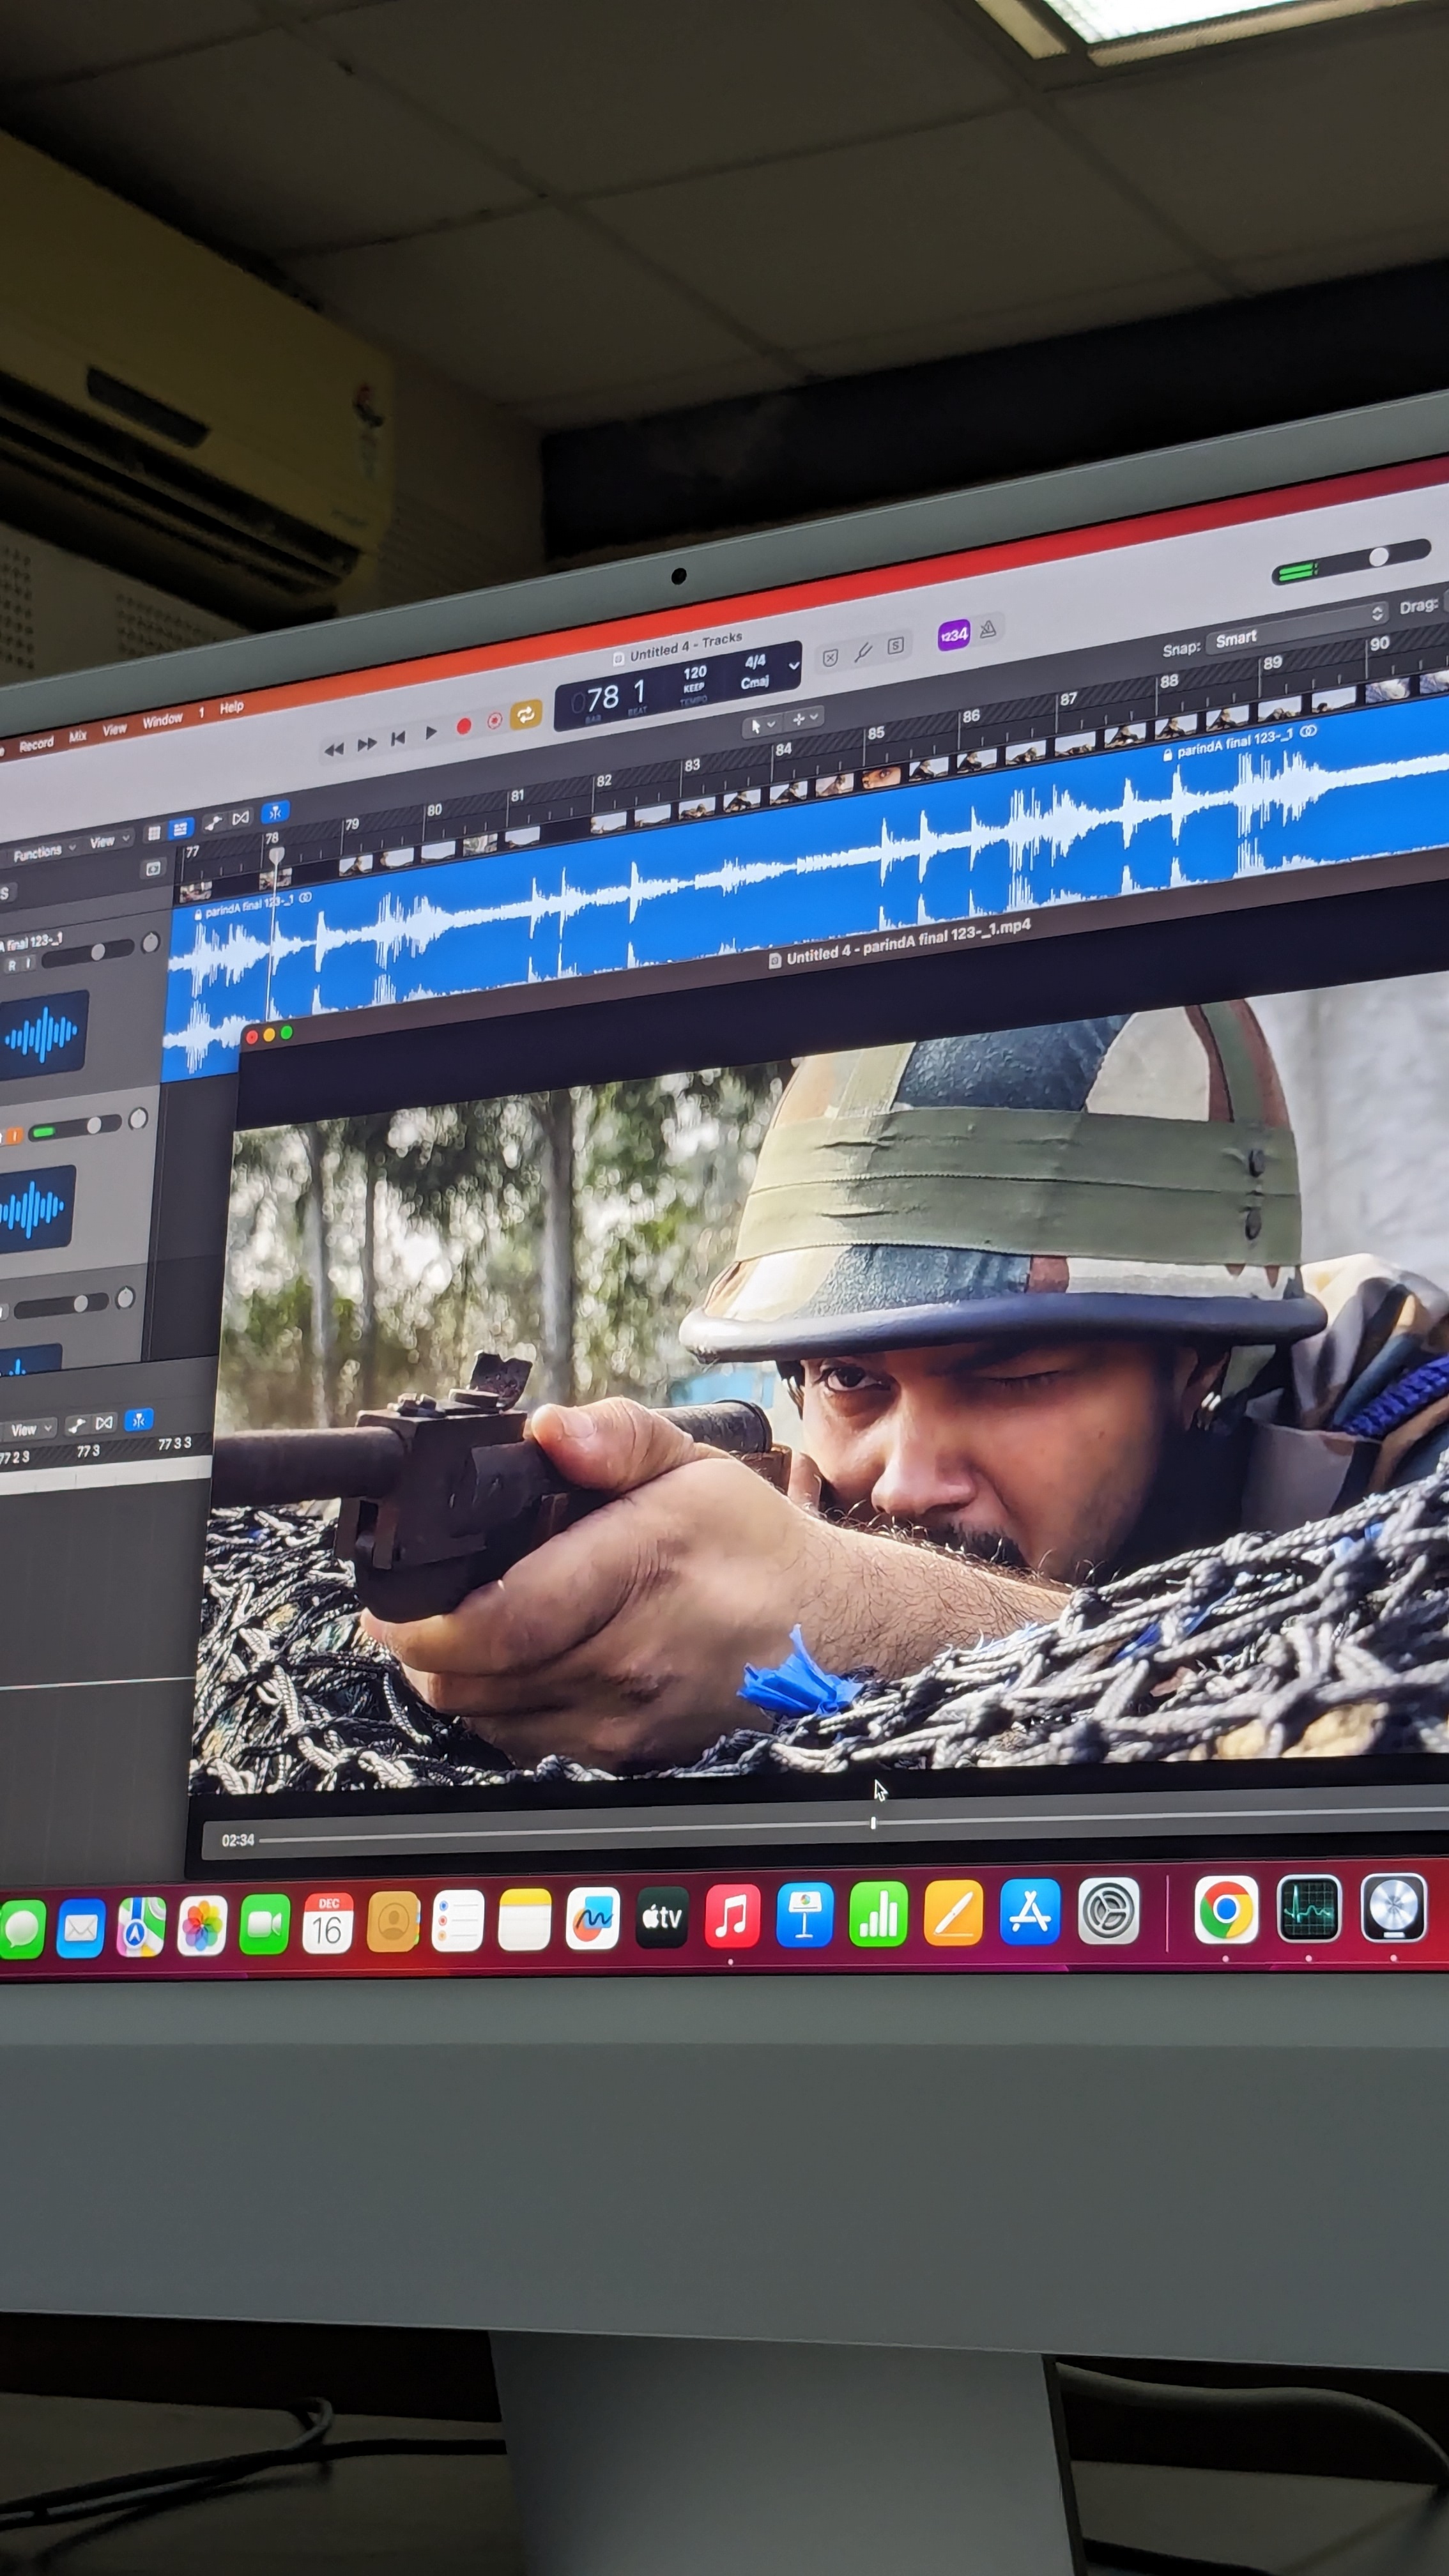Click the Go to Beginning button
Image resolution: width=1449 pixels, height=2576 pixels.
coord(398,738)
